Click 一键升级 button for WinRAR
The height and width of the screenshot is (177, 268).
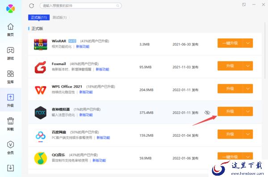[230, 43]
